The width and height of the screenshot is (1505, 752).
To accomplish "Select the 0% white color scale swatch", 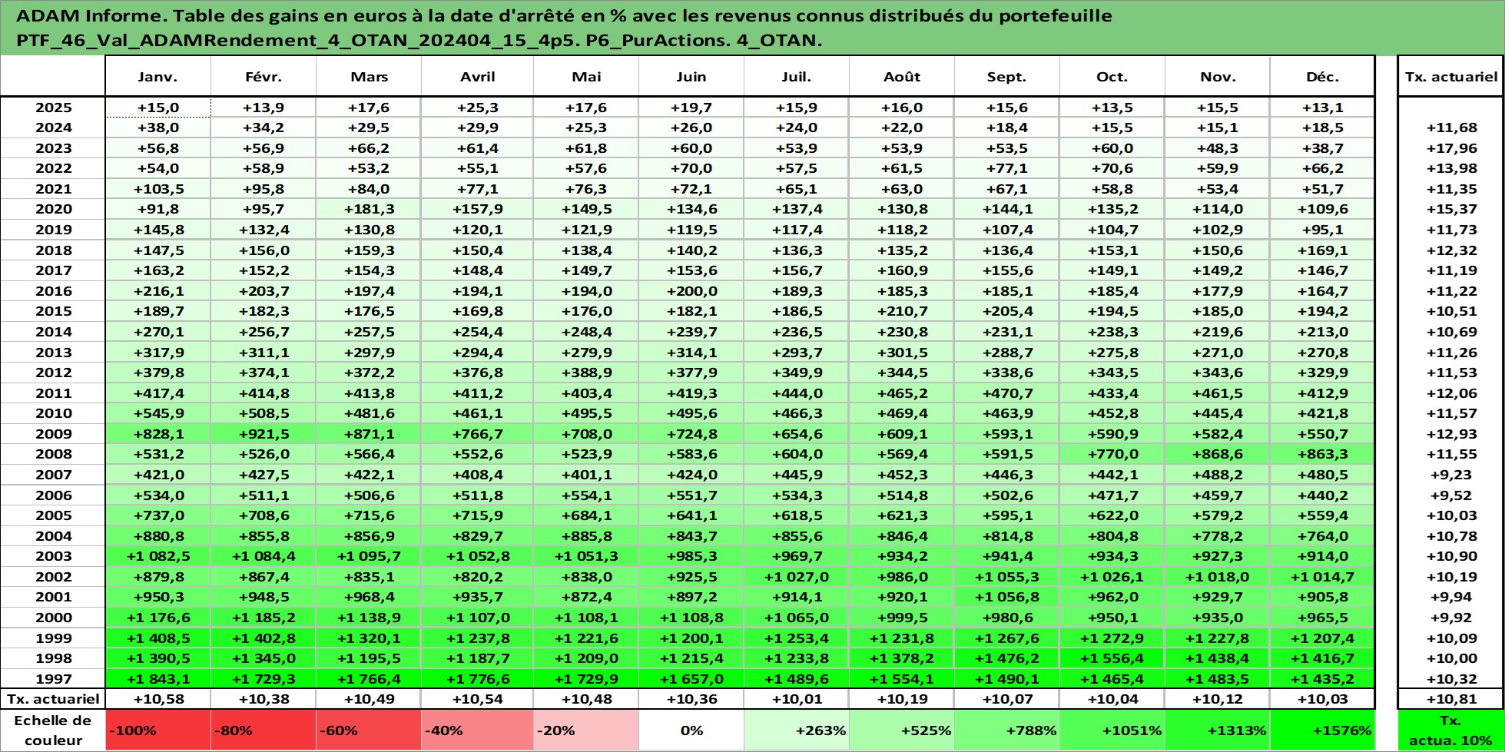I will 691,730.
